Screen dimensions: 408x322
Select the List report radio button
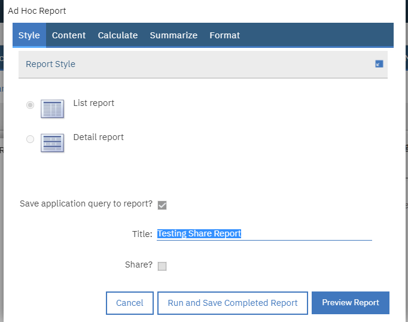click(x=30, y=105)
